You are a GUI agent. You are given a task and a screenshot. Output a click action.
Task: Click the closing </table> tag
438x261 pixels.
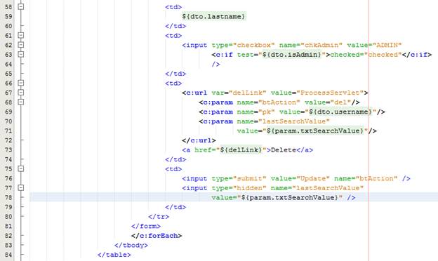click(x=114, y=255)
